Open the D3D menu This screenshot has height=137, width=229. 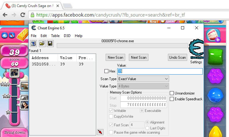(67, 36)
